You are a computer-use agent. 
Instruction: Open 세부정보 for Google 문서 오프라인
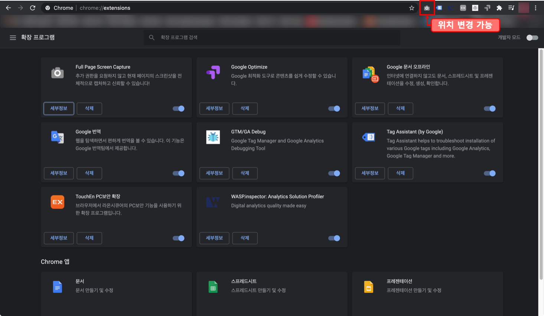[x=370, y=108]
